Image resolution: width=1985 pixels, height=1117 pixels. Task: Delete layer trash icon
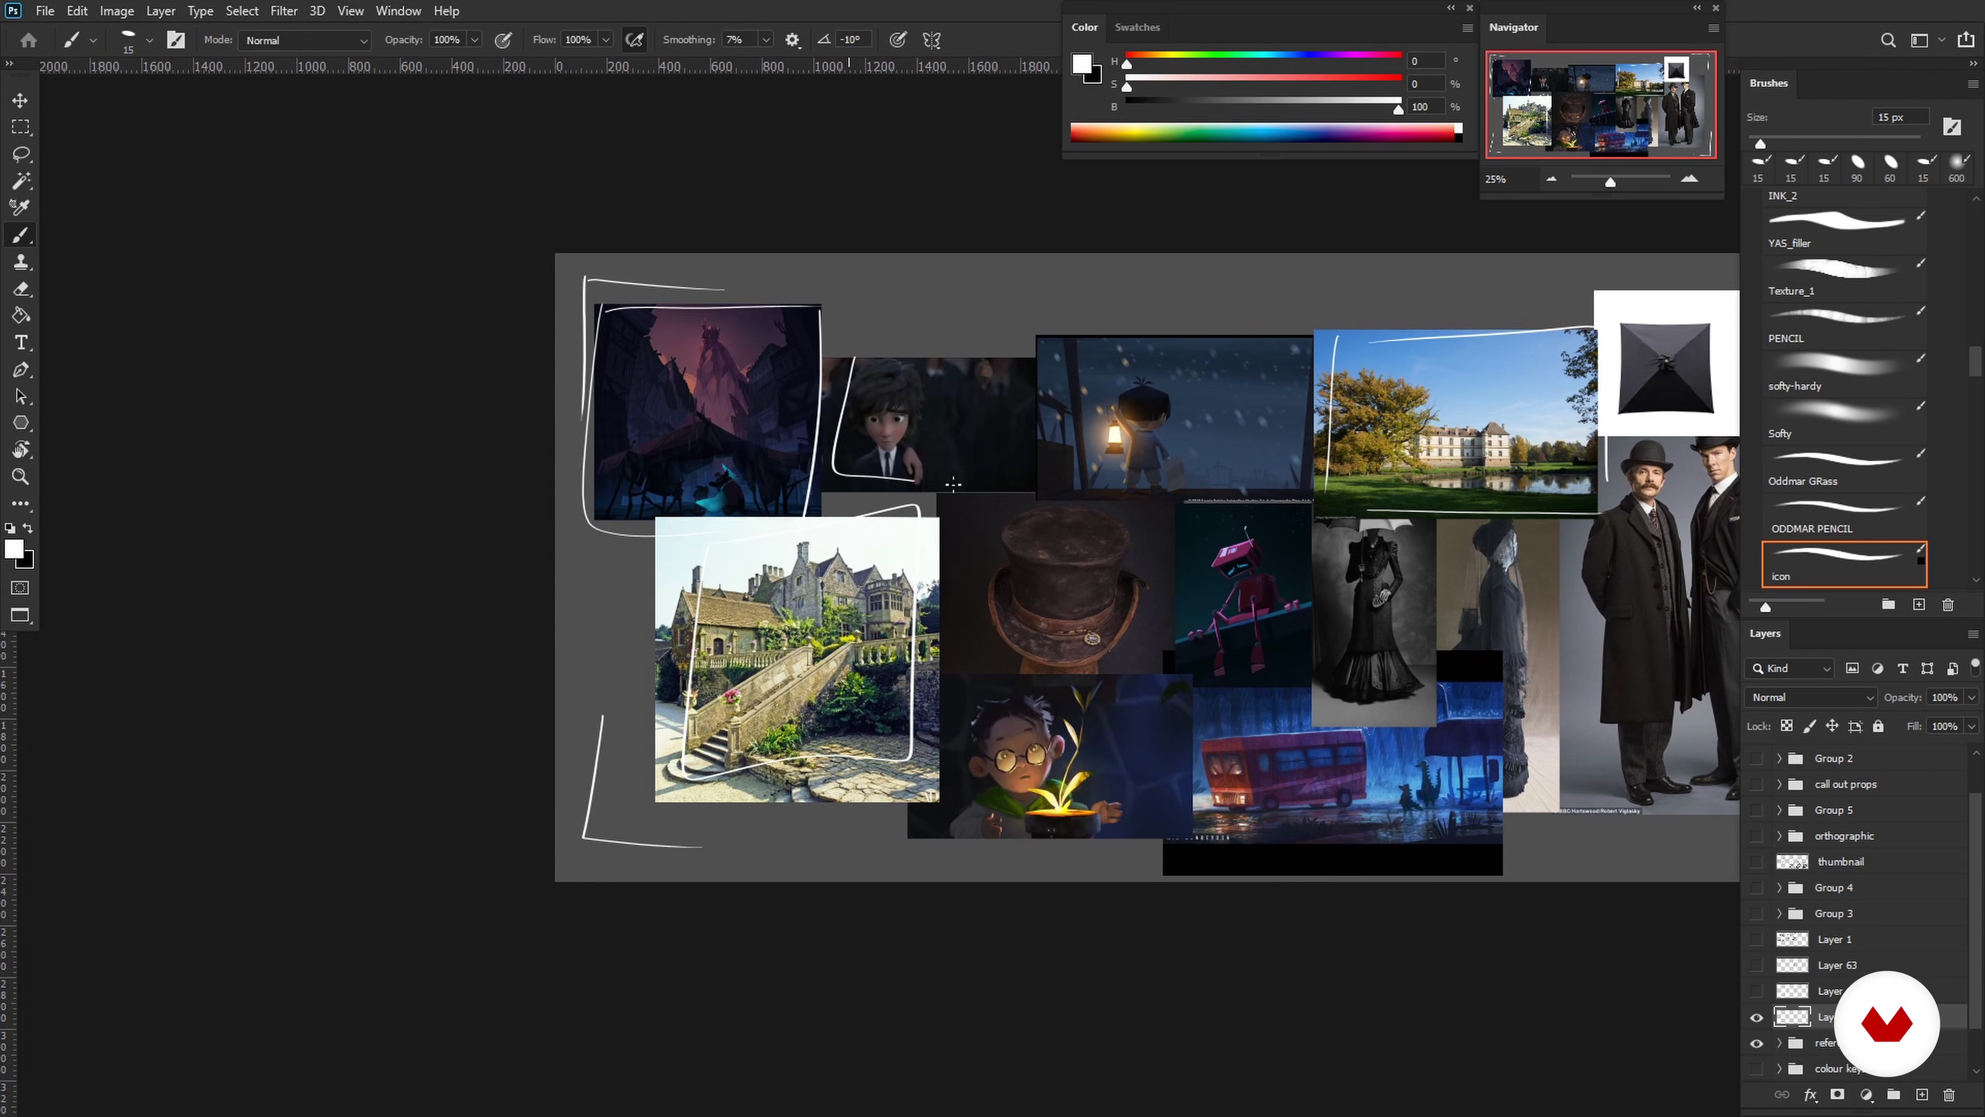pos(1949,1095)
